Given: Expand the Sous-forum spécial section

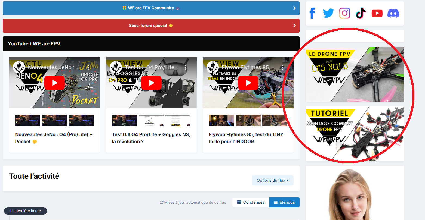Looking at the screenshot, I should pyautogui.click(x=151, y=26).
